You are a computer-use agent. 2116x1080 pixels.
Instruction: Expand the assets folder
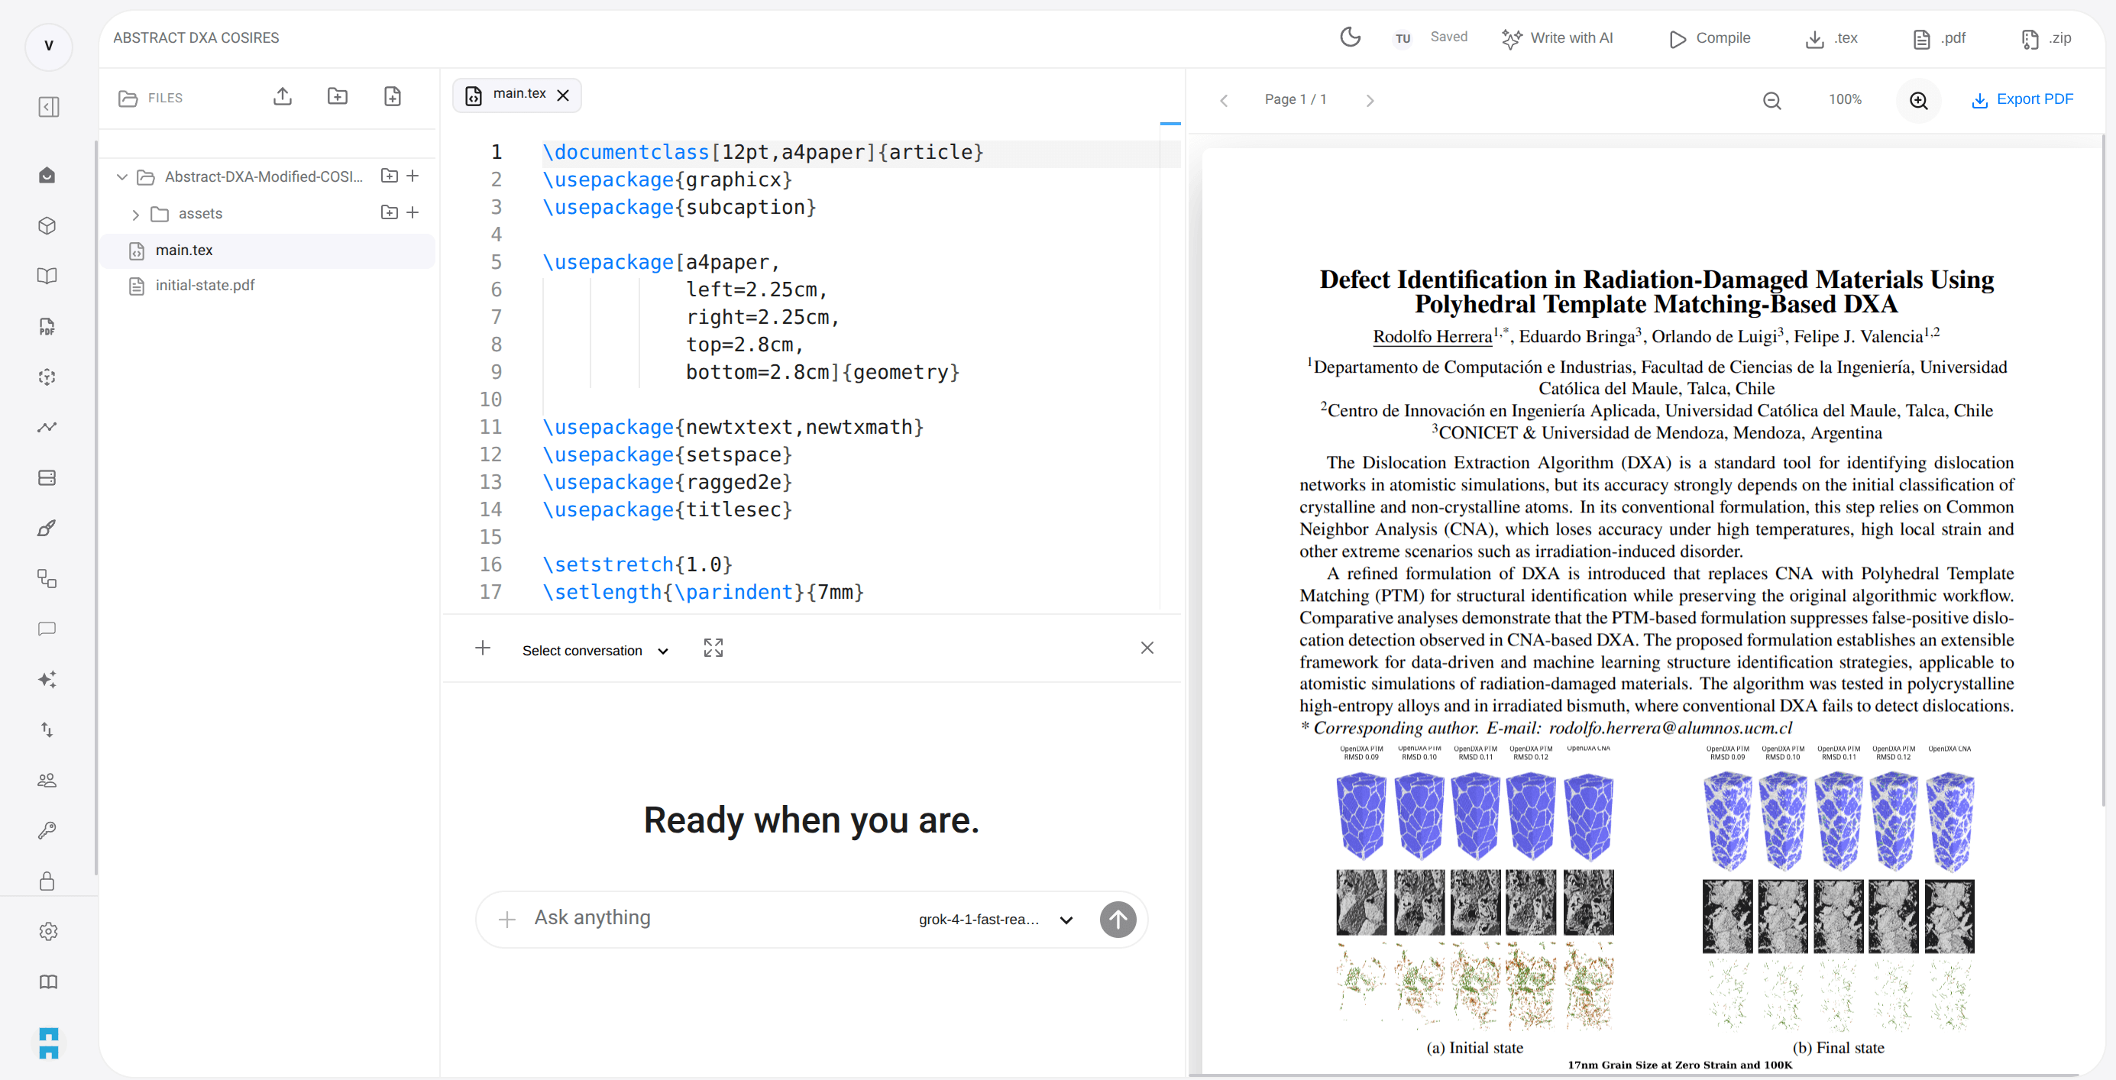(x=135, y=215)
